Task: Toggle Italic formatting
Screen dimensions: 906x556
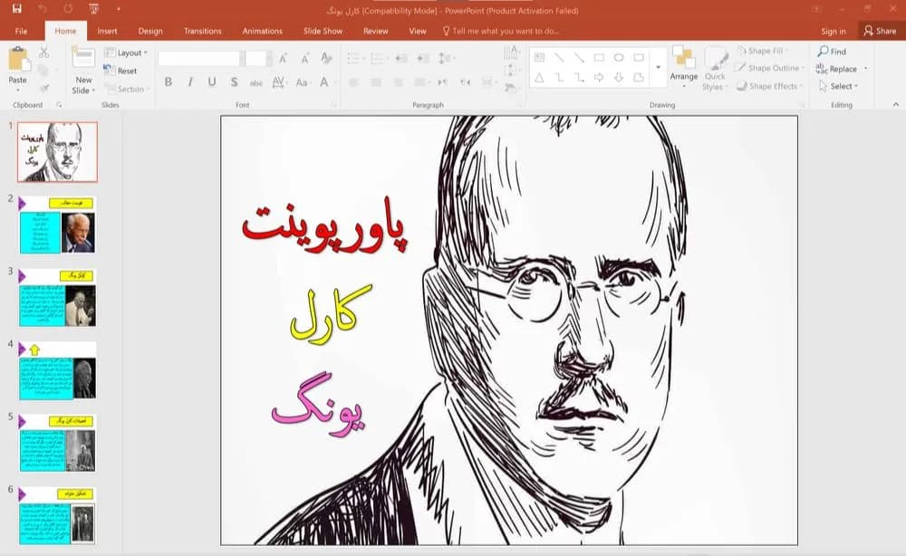Action: (x=190, y=82)
